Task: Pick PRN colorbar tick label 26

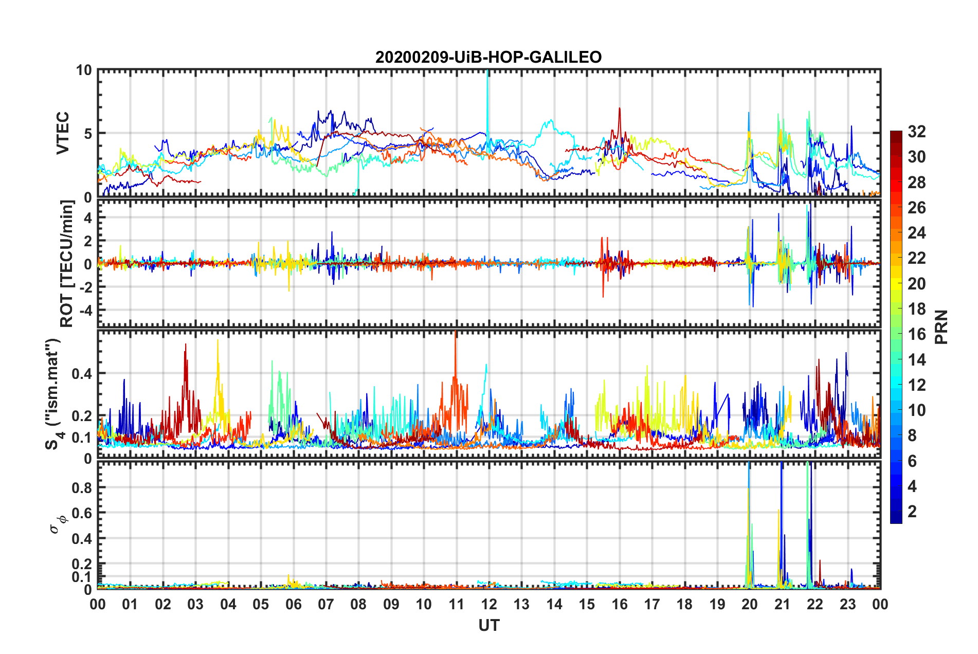Action: point(916,208)
